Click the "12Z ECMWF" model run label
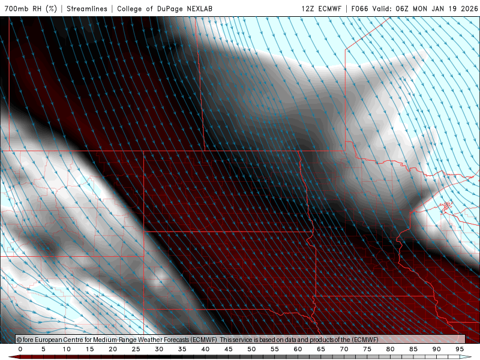480x360 pixels. tap(321, 8)
